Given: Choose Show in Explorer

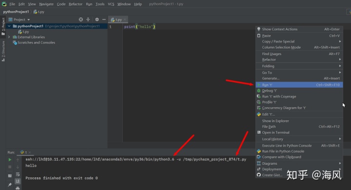Looking at the screenshot, I should pyautogui.click(x=299, y=121).
